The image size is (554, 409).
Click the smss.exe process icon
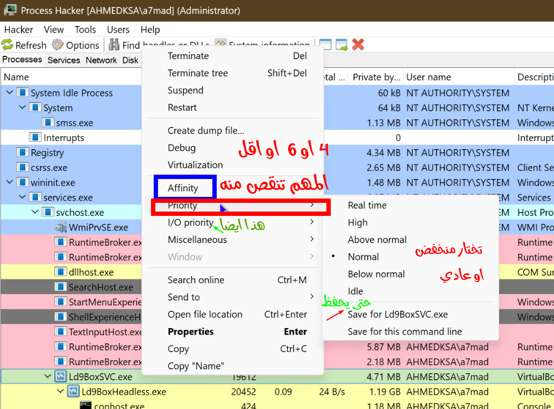(x=48, y=123)
